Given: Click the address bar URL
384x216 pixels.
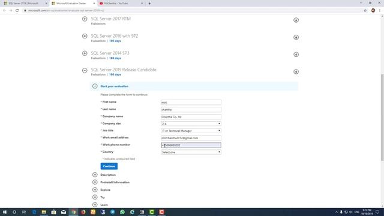Looking at the screenshot, I should coord(66,11).
